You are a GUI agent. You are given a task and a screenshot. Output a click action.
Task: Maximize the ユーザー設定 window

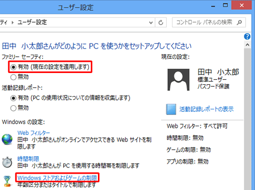coord(225,6)
